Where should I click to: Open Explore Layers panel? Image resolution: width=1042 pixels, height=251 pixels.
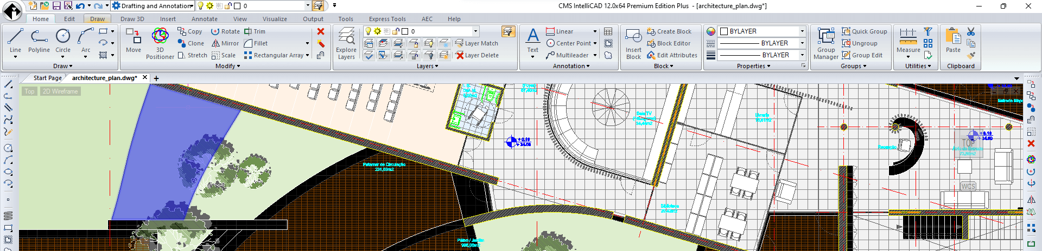[346, 43]
